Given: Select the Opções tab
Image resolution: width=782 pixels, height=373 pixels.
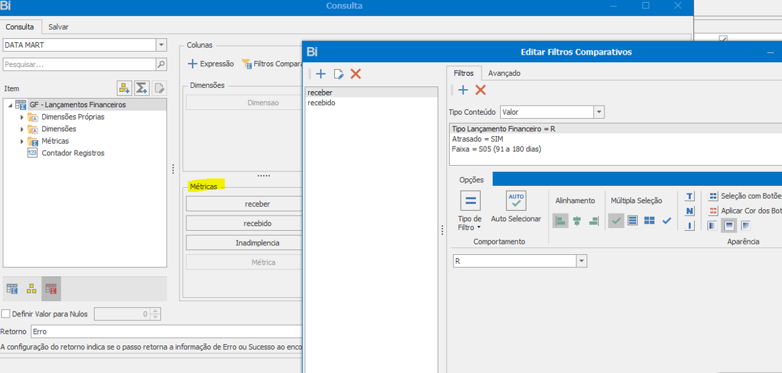Looking at the screenshot, I should [471, 180].
